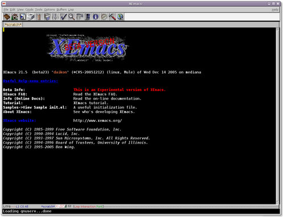This screenshot has width=283, height=217.
Task: Click the UTF8 coding indicator in modeline
Action: tap(7, 206)
